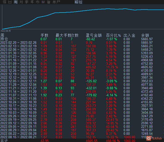Click the 最大手数次数 column header

pos(67,35)
